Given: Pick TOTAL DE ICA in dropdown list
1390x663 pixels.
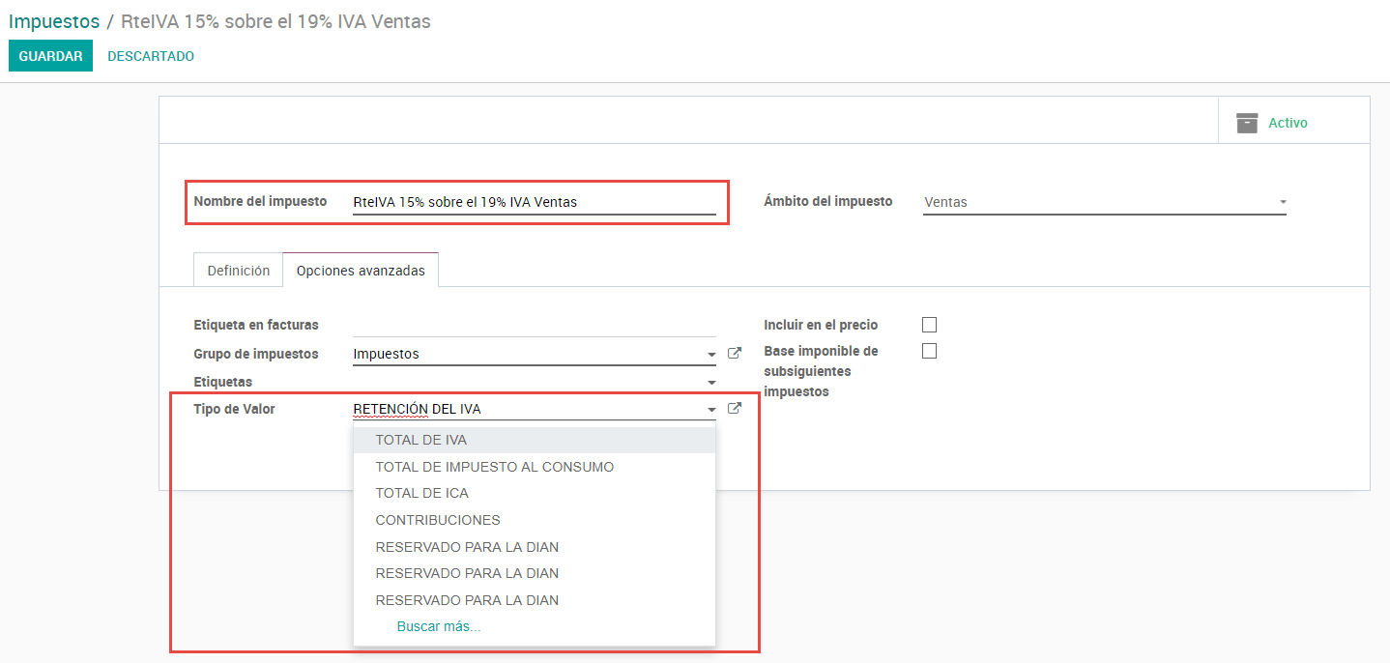Looking at the screenshot, I should pyautogui.click(x=421, y=493).
